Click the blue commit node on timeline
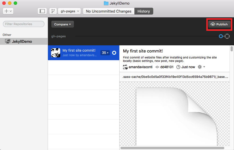Viewport: 234px width, 150px height. [x=221, y=36]
